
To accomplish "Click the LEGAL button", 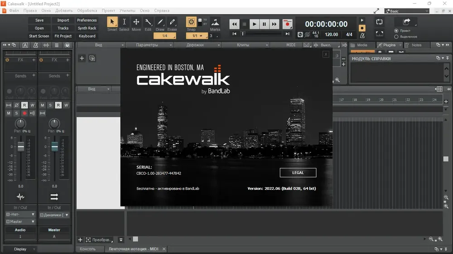I will (298, 173).
